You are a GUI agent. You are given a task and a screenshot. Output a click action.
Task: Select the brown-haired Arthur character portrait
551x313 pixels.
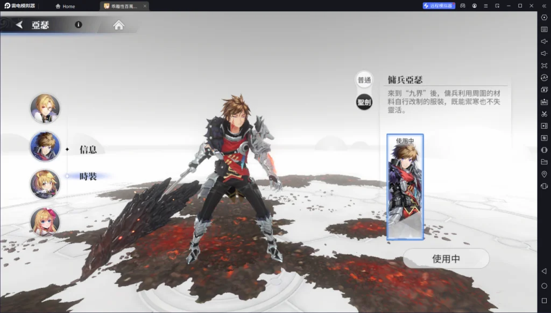(45, 147)
